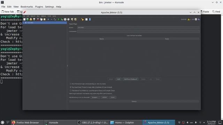Screen dimensions: 223x125
Task: Enable Functional Test Mode checkbox
Action: (x=70, y=90)
